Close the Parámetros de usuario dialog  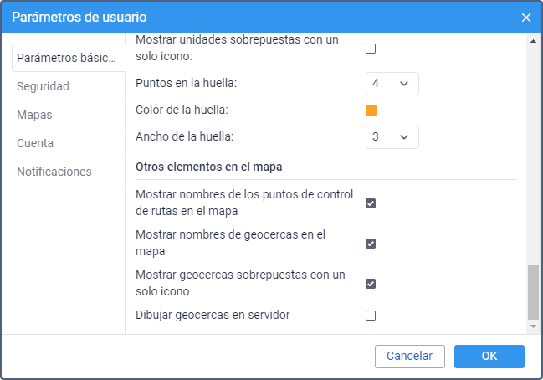526,18
